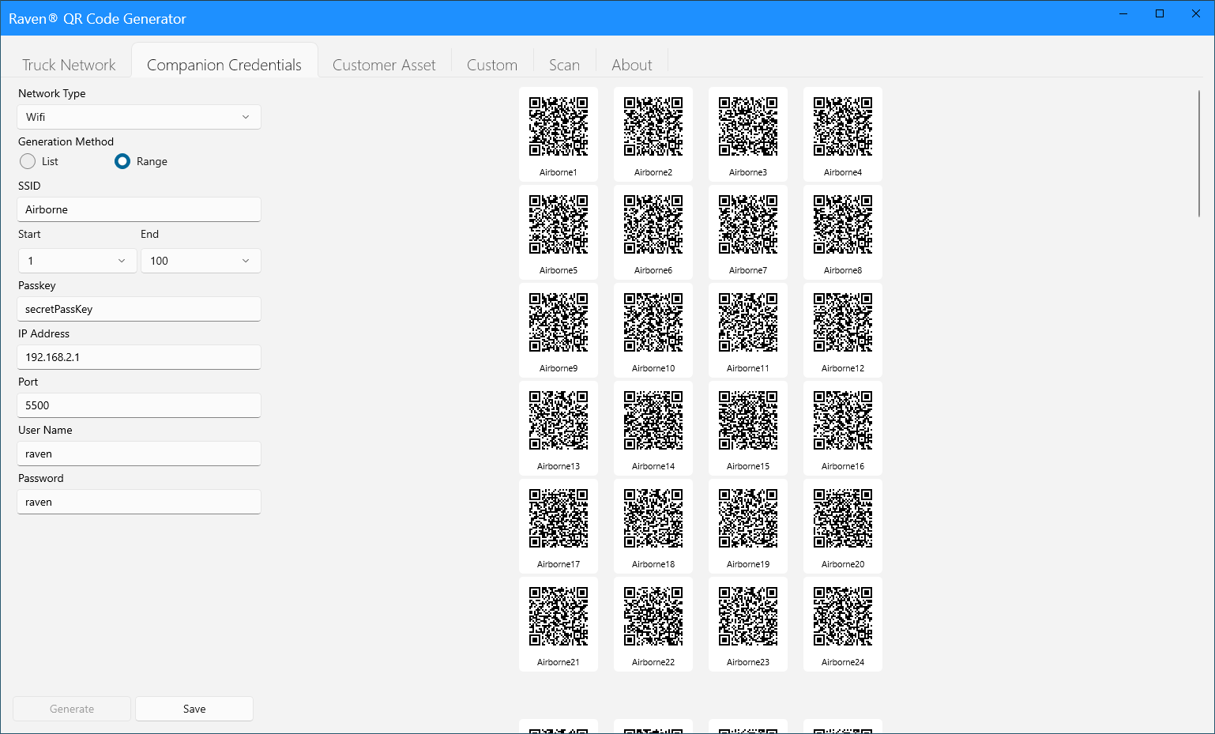Focus the Passkey input field
Screen dimensions: 1215x734
[139, 309]
